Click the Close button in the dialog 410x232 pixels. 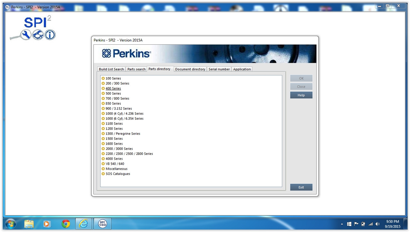[301, 86]
